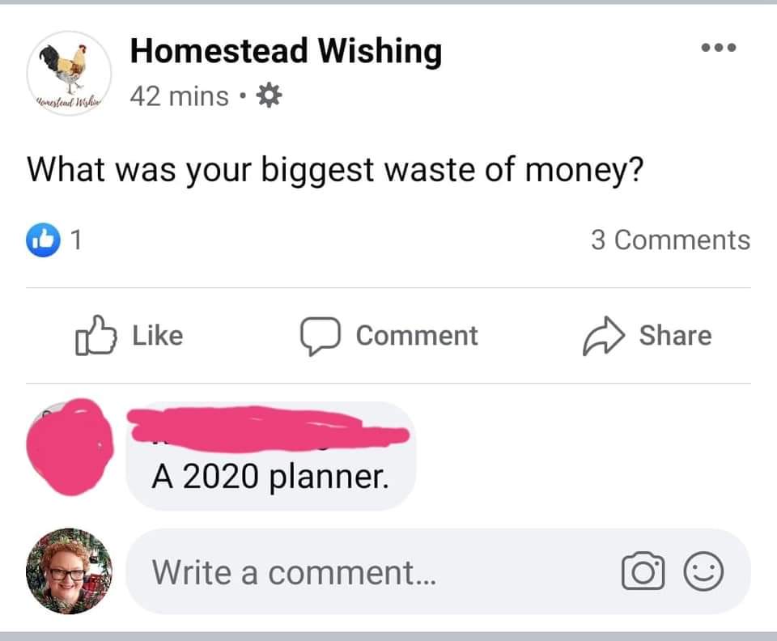This screenshot has width=777, height=641.
Task: Open the Homestead Wishing page name link
Action: point(286,51)
